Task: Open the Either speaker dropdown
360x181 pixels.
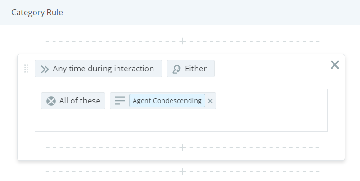Action: point(190,69)
